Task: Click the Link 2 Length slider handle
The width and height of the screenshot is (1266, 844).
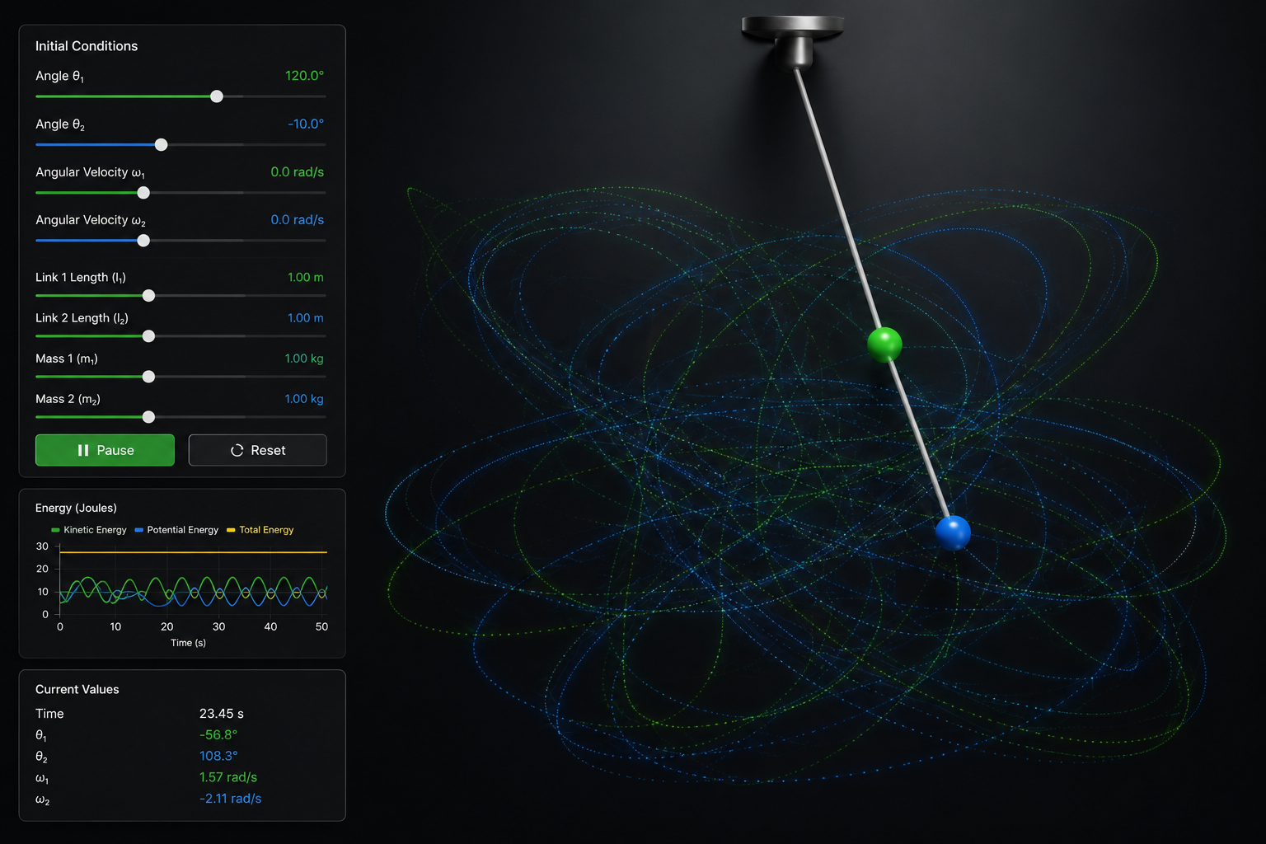Action: 148,336
